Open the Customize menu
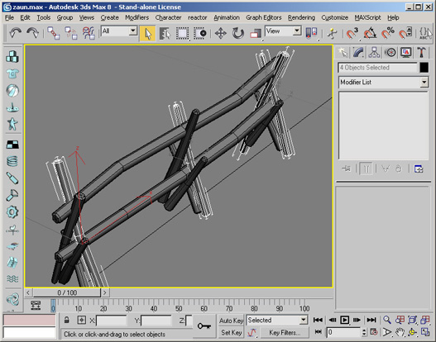The height and width of the screenshot is (342, 436). 335,17
